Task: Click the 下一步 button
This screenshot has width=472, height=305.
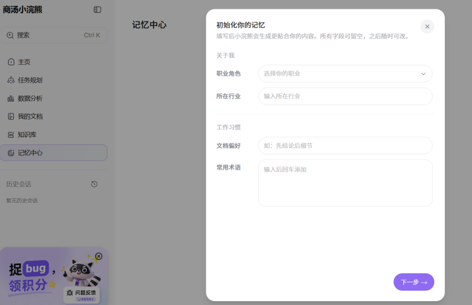Action: coord(414,282)
